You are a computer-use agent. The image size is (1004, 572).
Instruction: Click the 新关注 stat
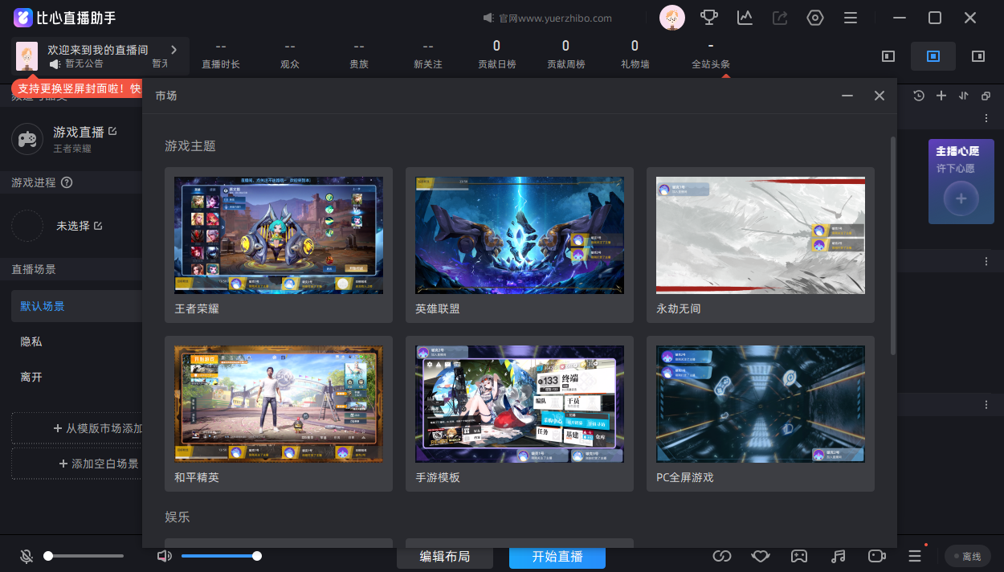pos(428,55)
